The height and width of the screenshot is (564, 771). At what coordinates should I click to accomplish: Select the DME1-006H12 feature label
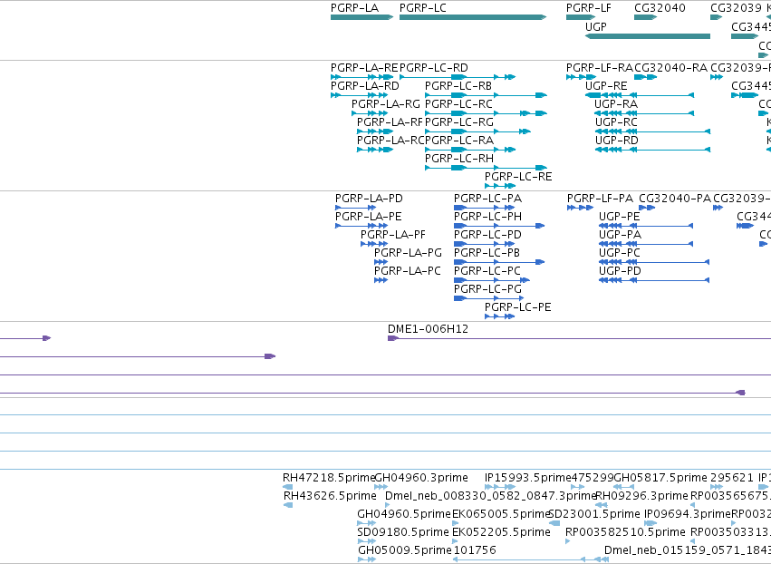428,329
